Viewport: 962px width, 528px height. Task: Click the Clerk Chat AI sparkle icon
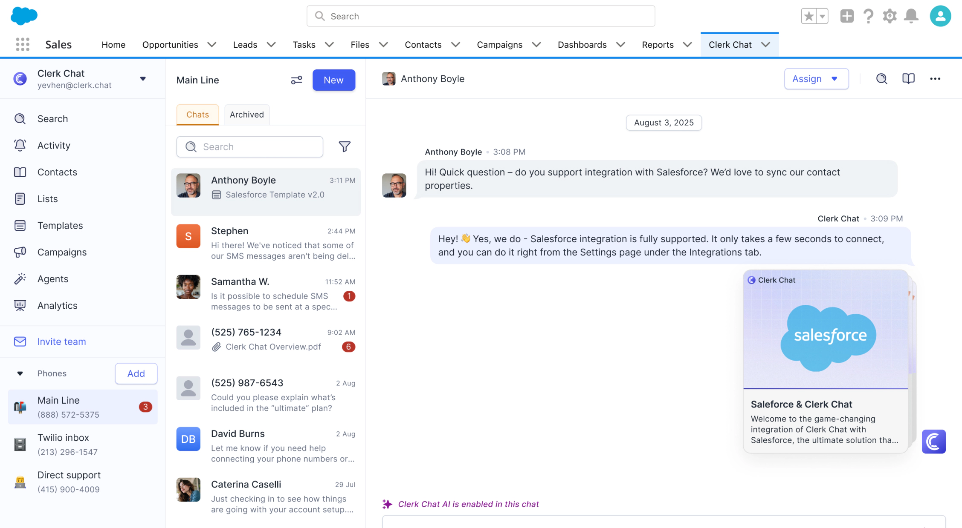point(387,504)
